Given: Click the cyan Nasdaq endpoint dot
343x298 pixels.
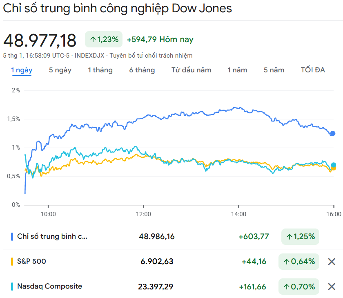Looking at the screenshot, I should 334,165.
